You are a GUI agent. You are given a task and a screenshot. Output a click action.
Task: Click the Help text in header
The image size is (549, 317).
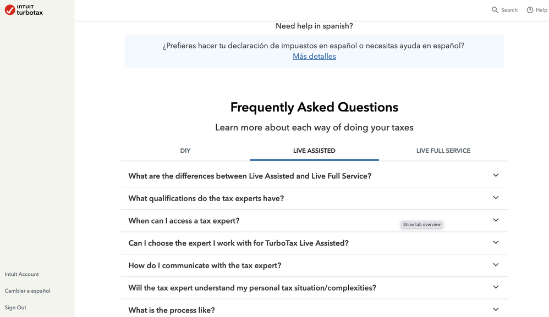coord(541,10)
